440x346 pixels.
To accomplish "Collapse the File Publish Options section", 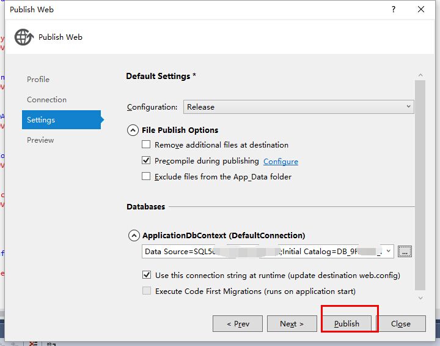I will click(x=133, y=130).
